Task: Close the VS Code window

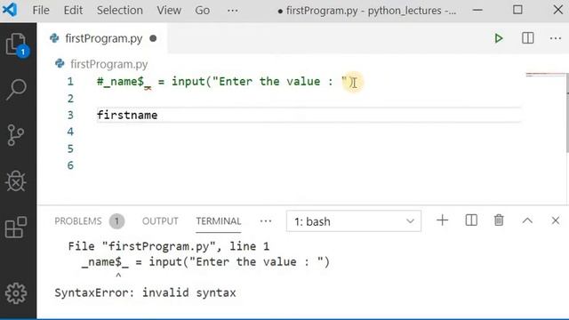Action: (x=557, y=10)
